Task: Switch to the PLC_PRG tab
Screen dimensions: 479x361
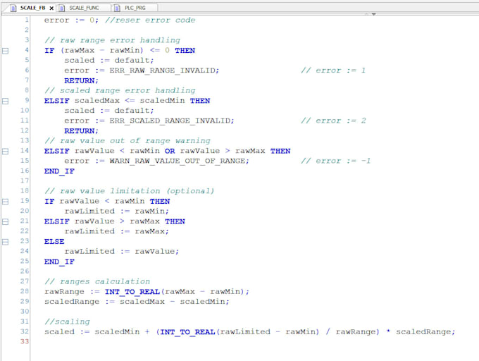Action: coord(135,8)
